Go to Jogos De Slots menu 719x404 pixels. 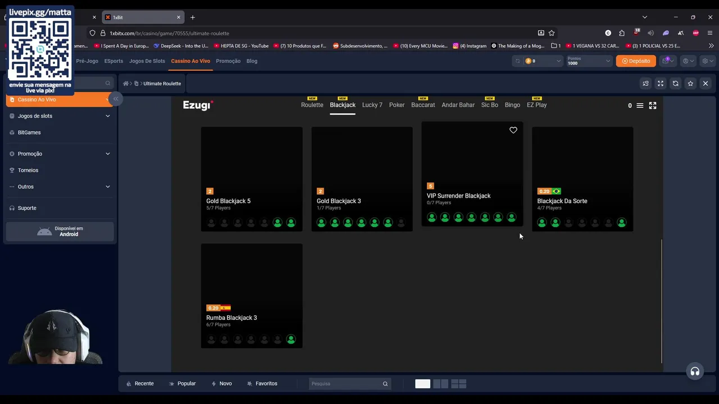click(147, 61)
